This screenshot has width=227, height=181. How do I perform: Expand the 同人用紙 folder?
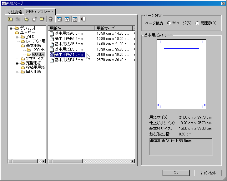pyautogui.click(x=17, y=72)
